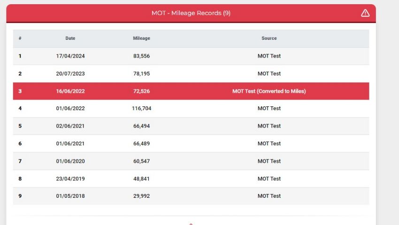Sort by the Mileage column header

tap(141, 38)
